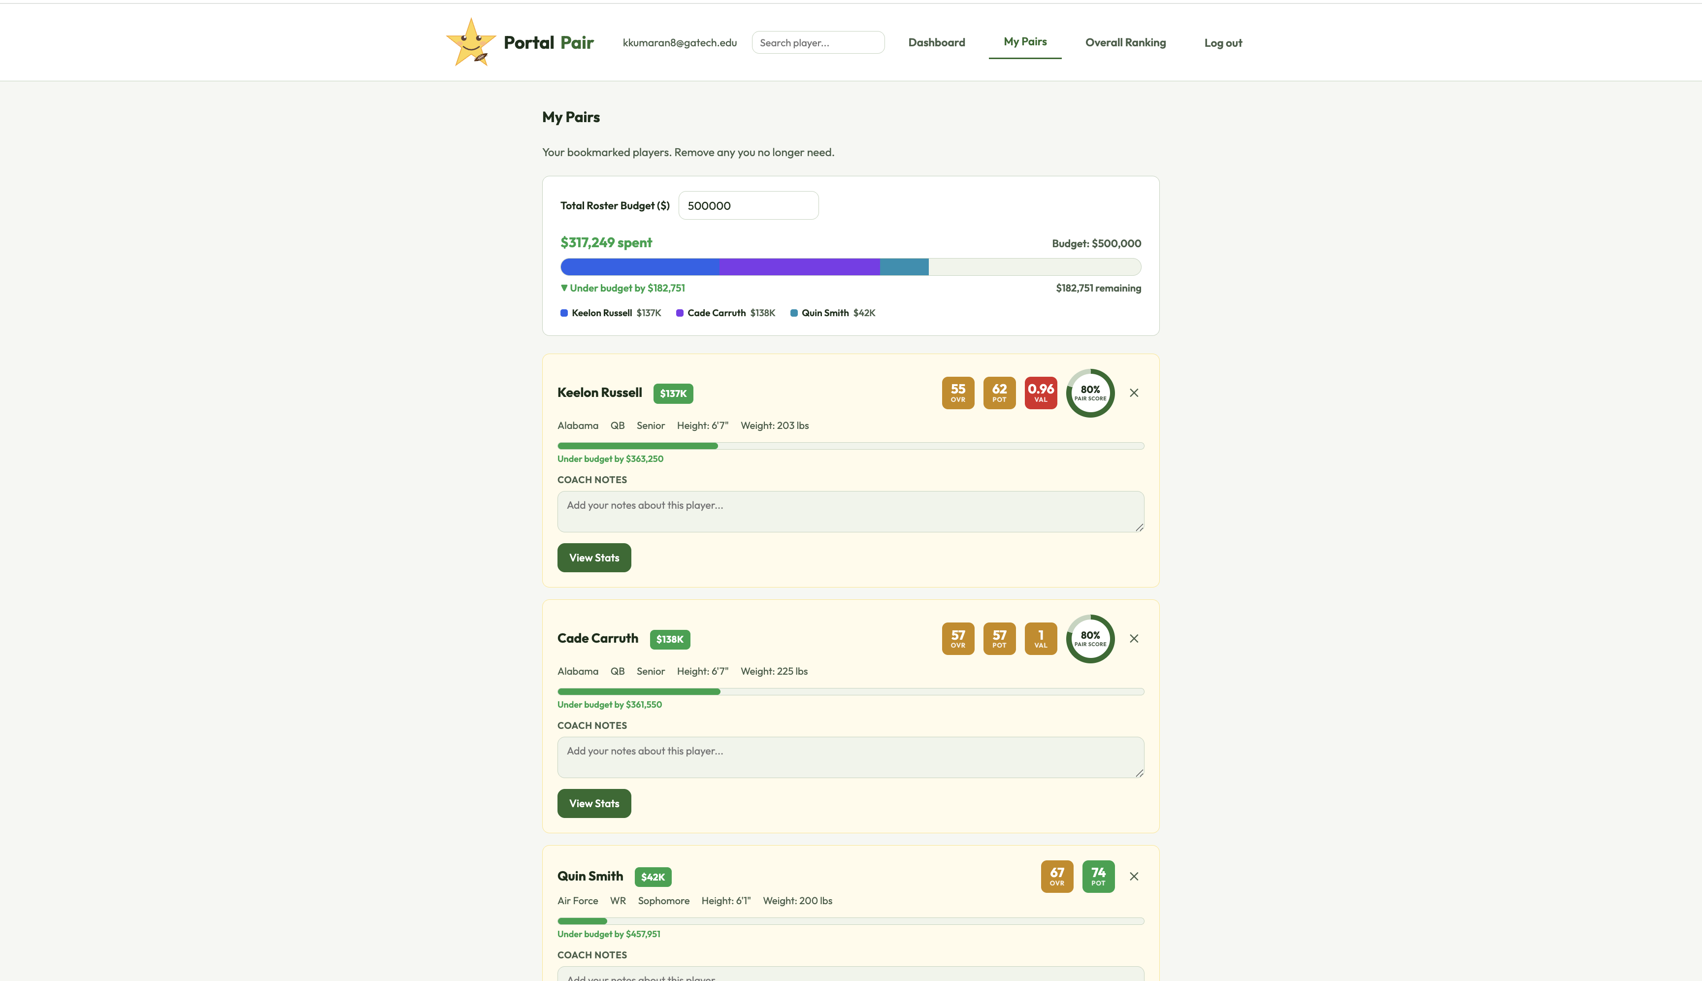Click Keelon Russell's 55 OVR badge
The width and height of the screenshot is (1702, 981).
[x=957, y=393]
